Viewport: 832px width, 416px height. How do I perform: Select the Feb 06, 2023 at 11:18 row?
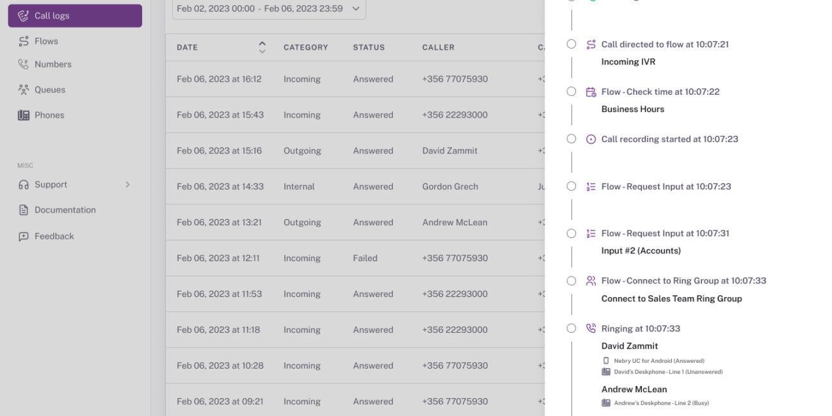pyautogui.click(x=355, y=330)
